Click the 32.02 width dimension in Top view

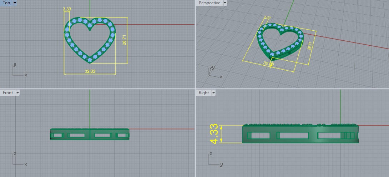click(90, 71)
